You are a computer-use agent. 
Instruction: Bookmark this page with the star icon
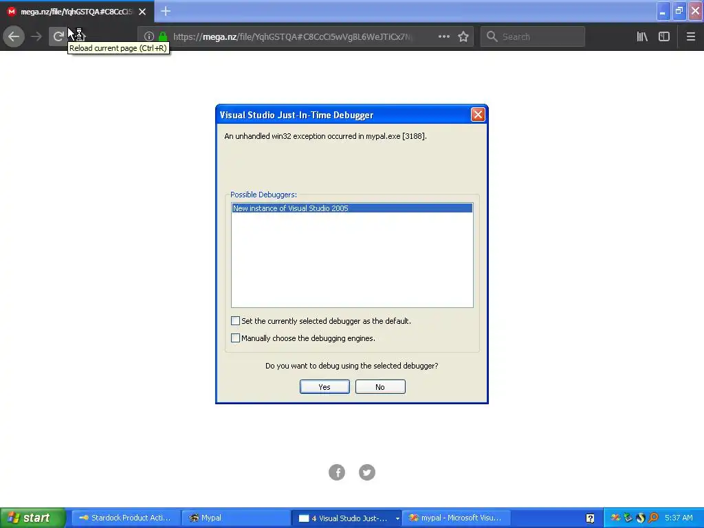[x=463, y=36]
